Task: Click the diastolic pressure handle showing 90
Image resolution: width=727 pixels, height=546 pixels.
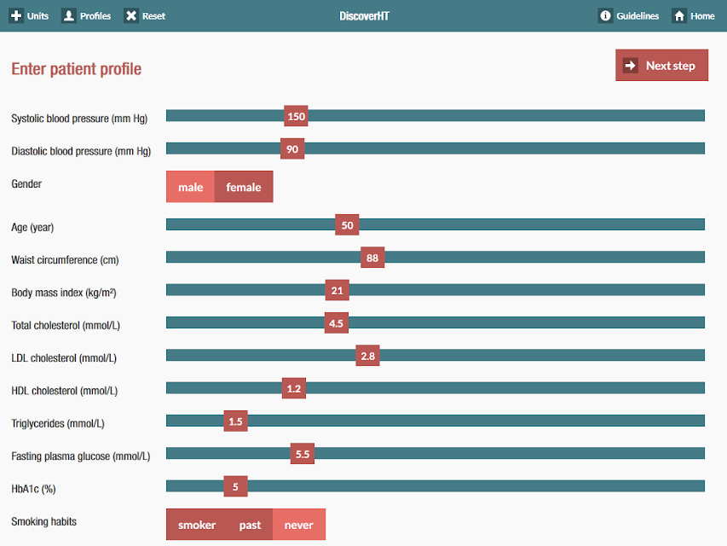Action: click(292, 148)
